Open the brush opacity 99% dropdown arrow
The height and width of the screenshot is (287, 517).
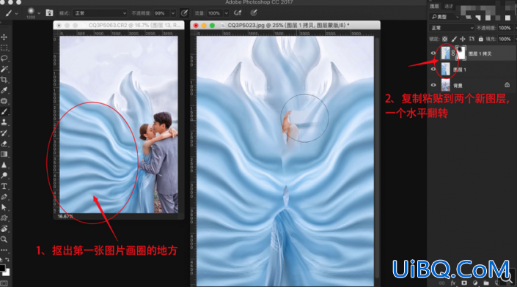(x=173, y=13)
